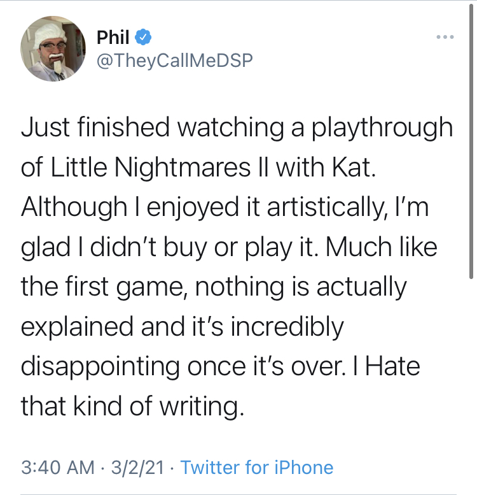477x495 pixels.
Task: Click the word explained in the tweet
Action: (77, 326)
